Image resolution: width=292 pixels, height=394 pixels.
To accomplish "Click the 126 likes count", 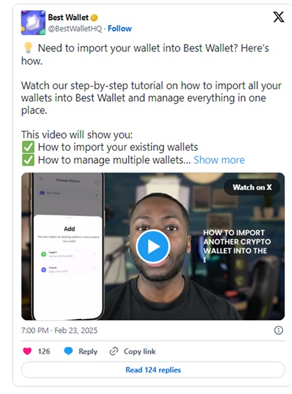I will 44,351.
